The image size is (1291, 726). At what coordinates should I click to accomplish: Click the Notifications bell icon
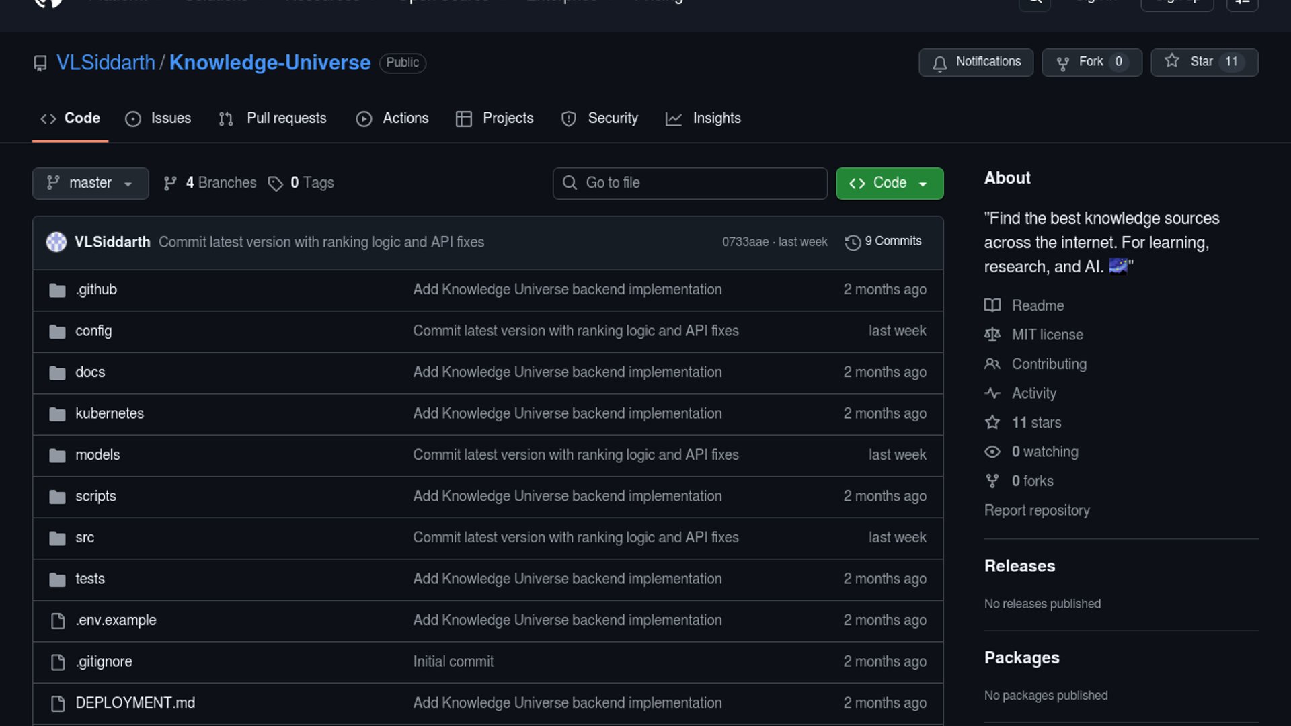point(940,63)
